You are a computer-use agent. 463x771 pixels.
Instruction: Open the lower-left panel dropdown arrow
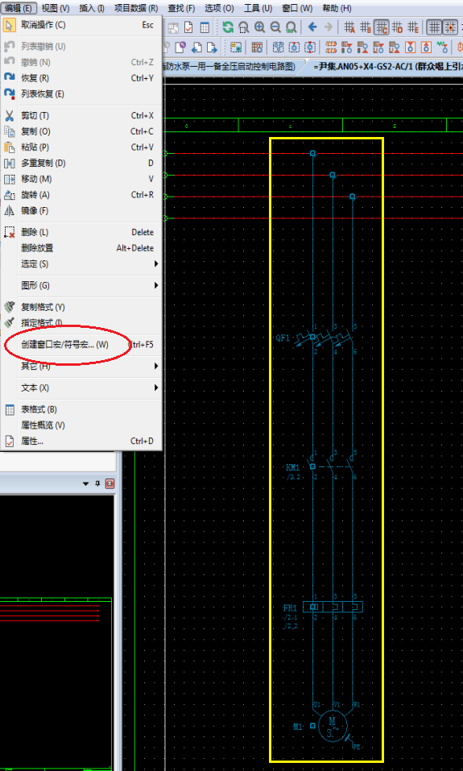(x=86, y=484)
